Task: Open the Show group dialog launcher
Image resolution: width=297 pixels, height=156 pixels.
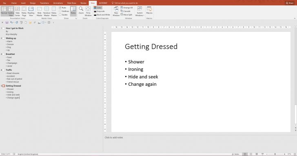Action: (x=76, y=19)
